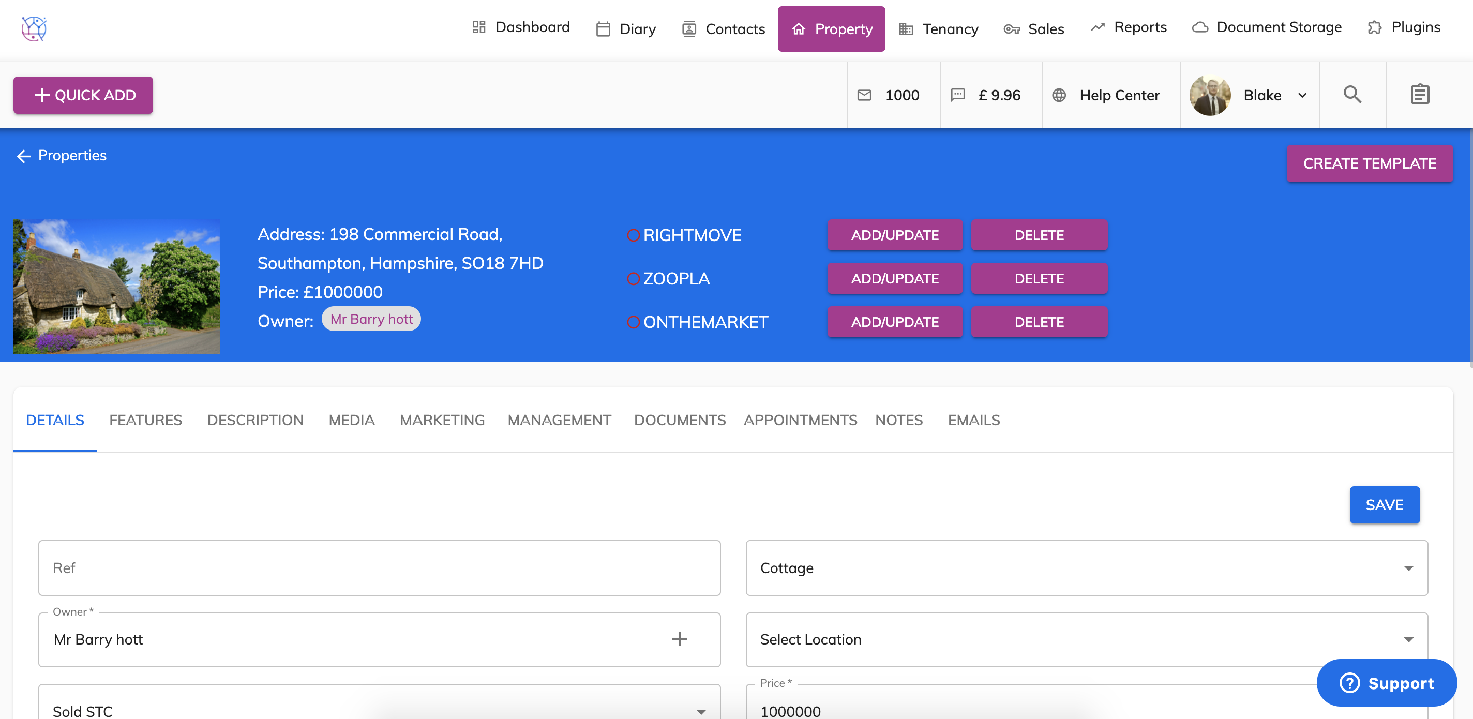The width and height of the screenshot is (1473, 719).
Task: Click the app logo icon
Action: (x=34, y=28)
